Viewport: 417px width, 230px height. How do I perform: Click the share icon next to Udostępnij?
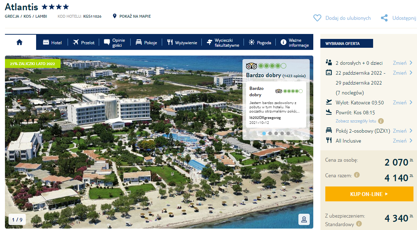coord(384,18)
